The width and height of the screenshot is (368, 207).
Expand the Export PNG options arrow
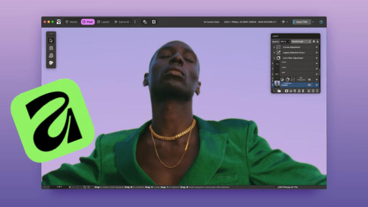point(313,22)
